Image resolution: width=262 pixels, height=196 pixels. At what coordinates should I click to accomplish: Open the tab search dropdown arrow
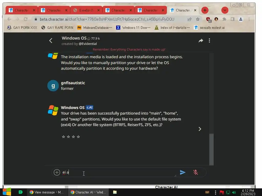tap(225, 10)
